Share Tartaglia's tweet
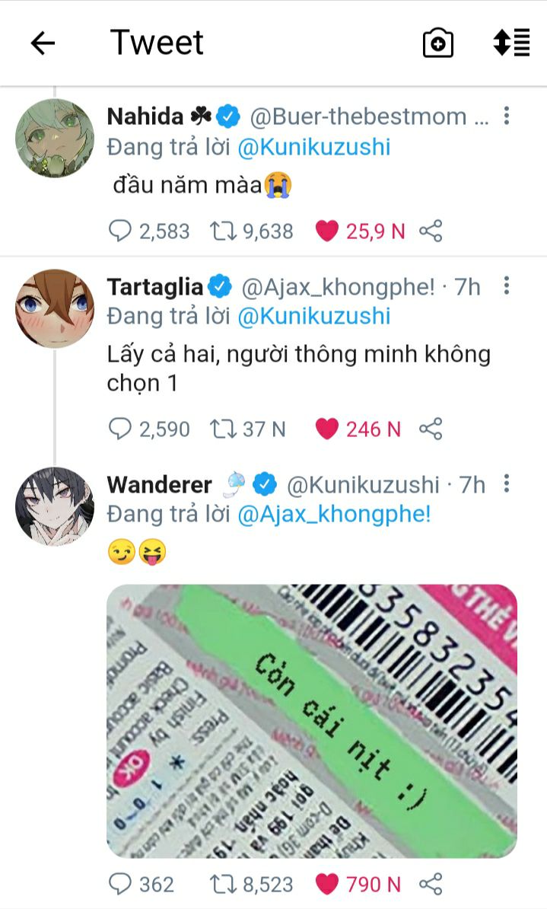Viewport: 547px width, 909px height. click(x=431, y=429)
